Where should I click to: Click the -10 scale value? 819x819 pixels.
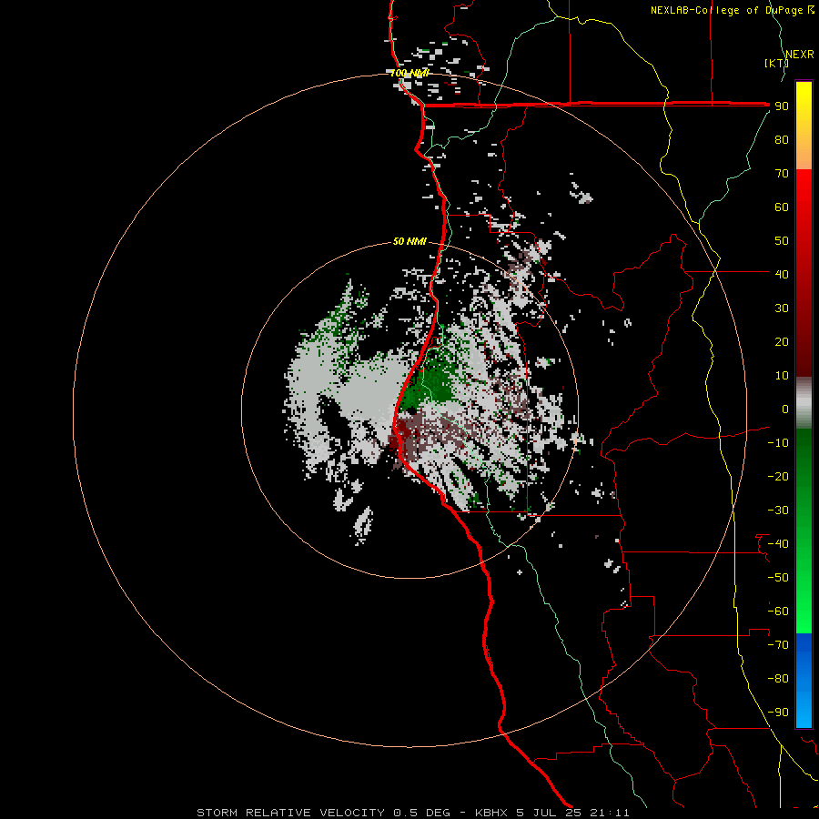tap(778, 443)
